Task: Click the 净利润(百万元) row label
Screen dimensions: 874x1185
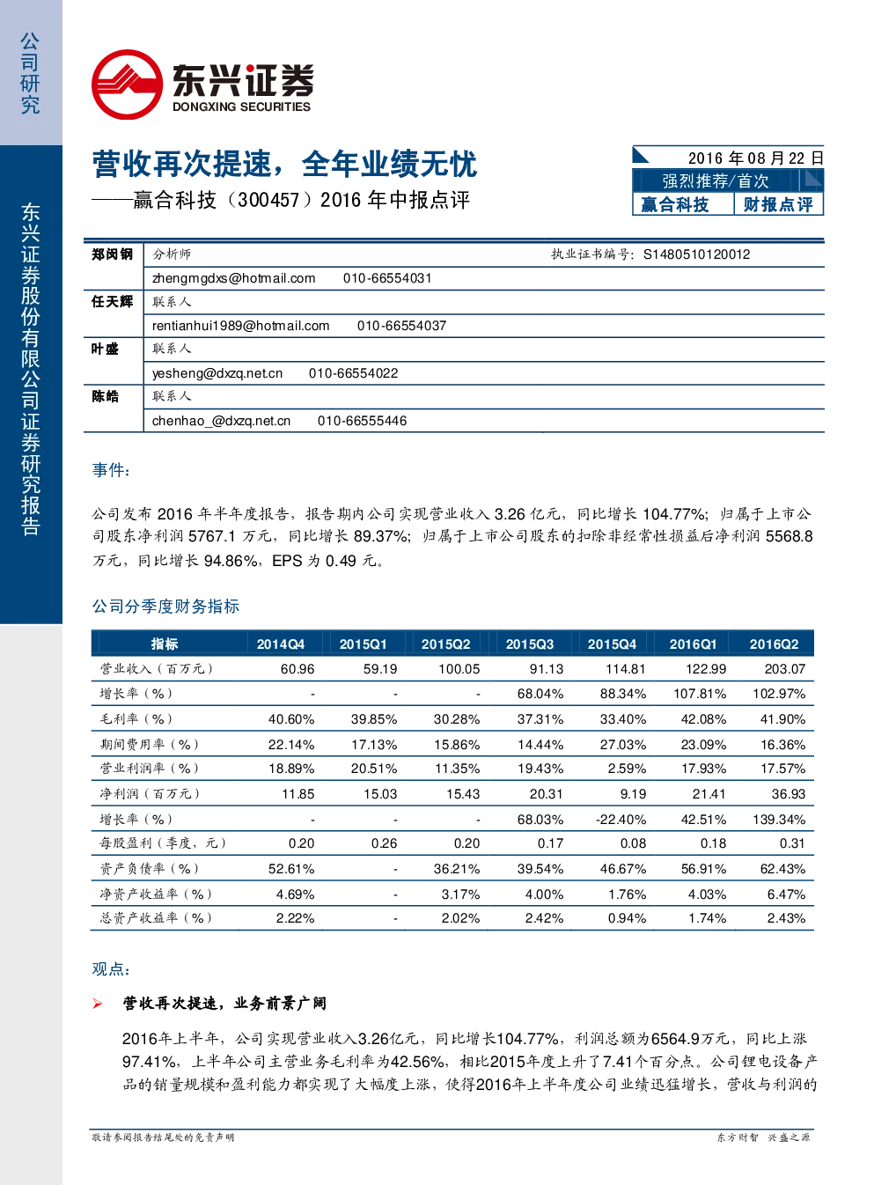Action: 150,794
